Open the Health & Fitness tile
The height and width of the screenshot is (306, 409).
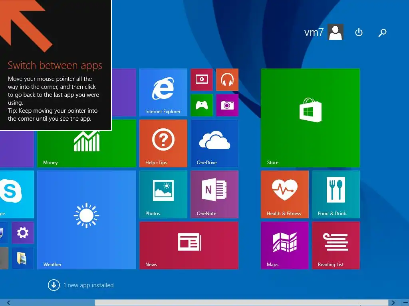click(284, 194)
